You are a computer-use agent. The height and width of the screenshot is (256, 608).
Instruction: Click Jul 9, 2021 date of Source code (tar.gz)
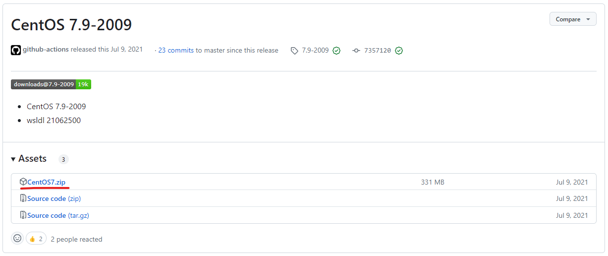[572, 215]
